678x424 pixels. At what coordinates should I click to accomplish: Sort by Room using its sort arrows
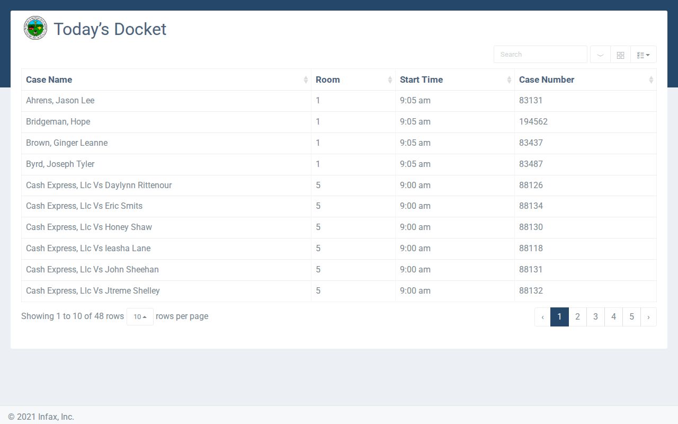pos(390,79)
